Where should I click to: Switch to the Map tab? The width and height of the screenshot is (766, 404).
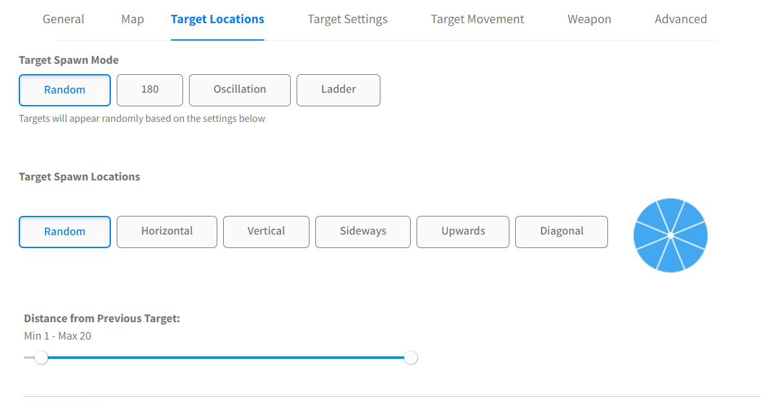pyautogui.click(x=132, y=19)
